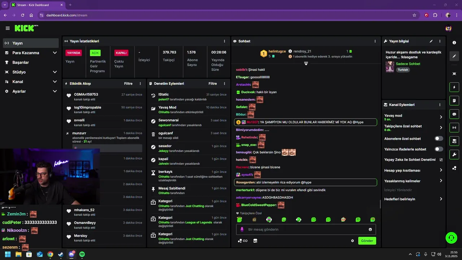Click the Bir mesaj gönderin input field
The height and width of the screenshot is (260, 462).
coord(306,229)
